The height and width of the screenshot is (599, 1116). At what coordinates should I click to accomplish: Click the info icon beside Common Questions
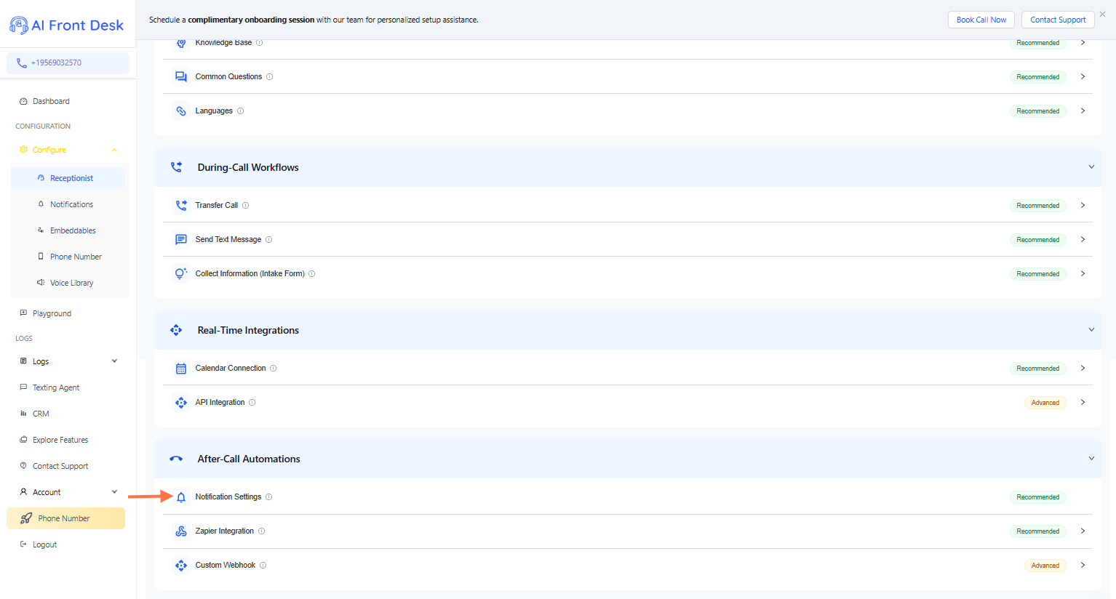click(x=269, y=77)
